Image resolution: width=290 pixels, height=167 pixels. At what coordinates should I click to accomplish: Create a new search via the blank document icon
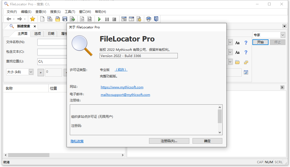coord(42,19)
